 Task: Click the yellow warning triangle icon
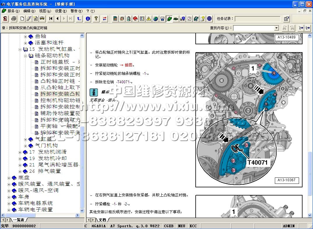pos(148,19)
